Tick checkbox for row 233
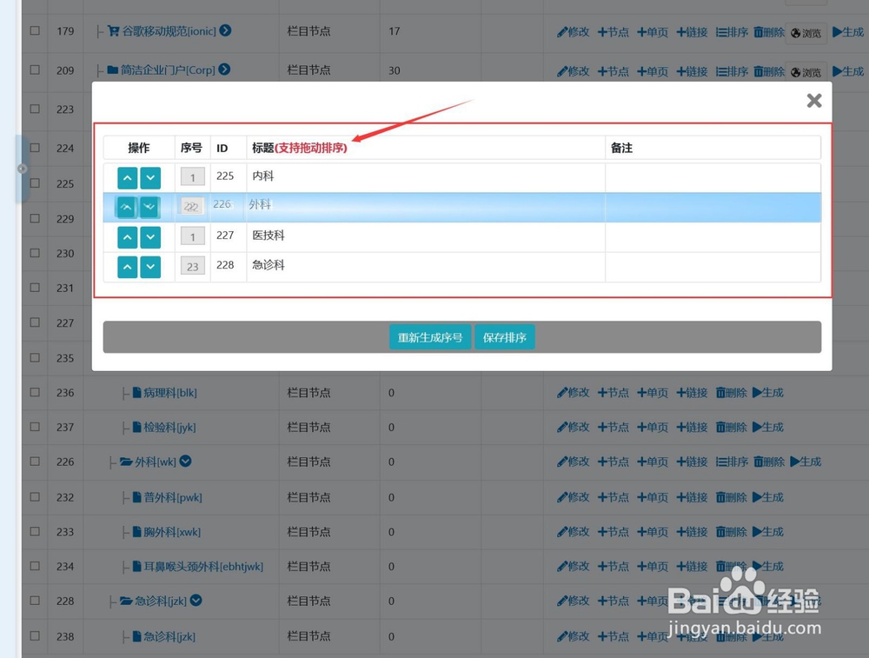This screenshot has height=658, width=869. coord(35,531)
